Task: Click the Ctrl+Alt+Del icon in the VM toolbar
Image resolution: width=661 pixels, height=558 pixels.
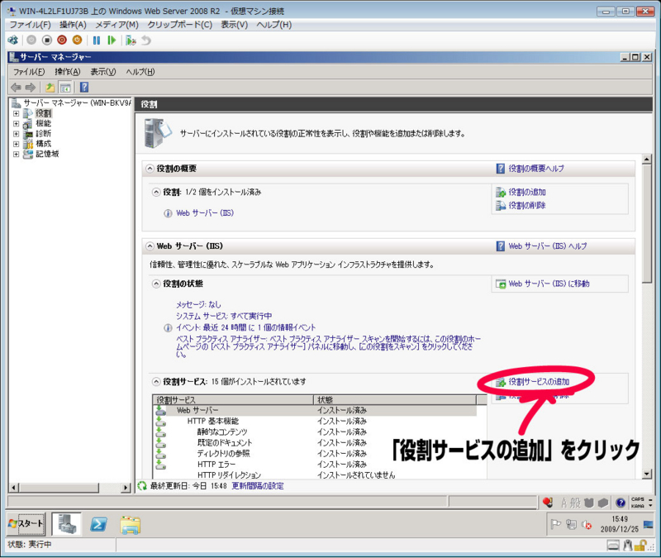Action: (12, 41)
